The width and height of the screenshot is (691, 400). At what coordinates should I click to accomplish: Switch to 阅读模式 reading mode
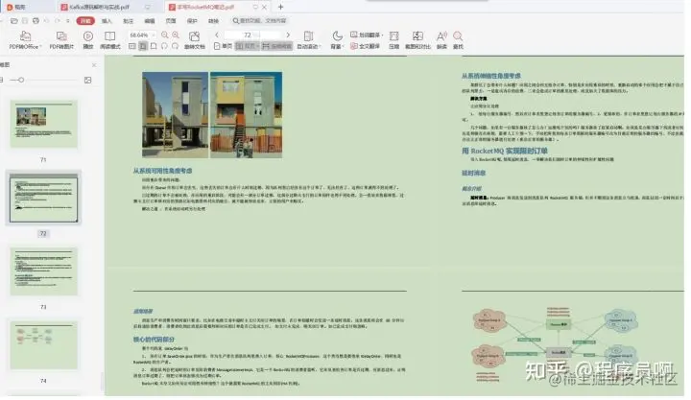[109, 39]
